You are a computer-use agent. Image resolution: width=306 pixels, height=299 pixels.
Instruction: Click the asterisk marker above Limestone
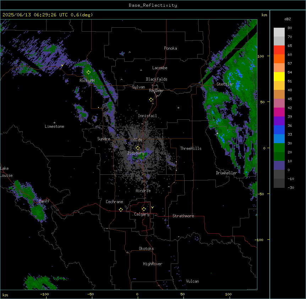click(x=54, y=123)
